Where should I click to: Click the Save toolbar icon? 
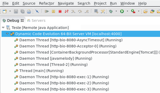click(x=16, y=11)
